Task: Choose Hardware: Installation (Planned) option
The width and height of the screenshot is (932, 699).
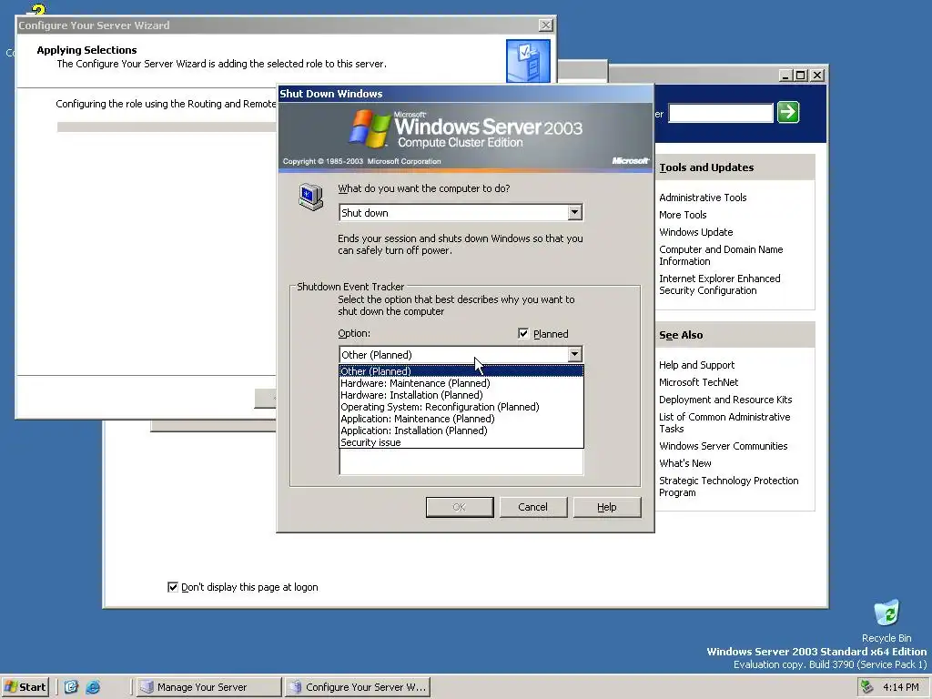Action: (461, 395)
